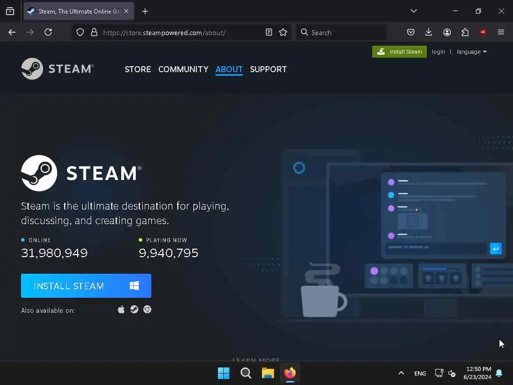
Task: Click the blue enter icon in chat illustration
Action: click(x=496, y=249)
